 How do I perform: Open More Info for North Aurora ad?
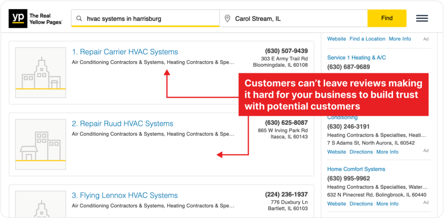point(387,152)
